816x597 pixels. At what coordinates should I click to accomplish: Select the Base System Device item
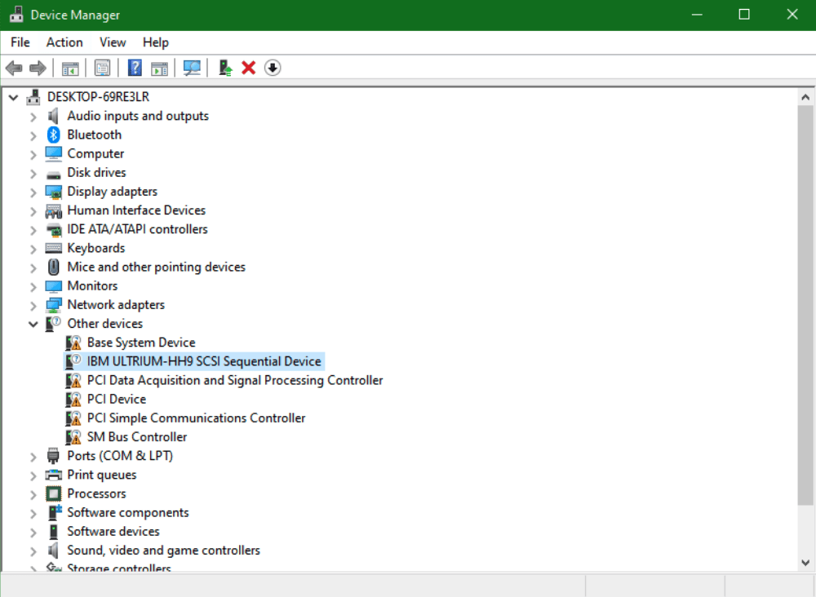141,343
